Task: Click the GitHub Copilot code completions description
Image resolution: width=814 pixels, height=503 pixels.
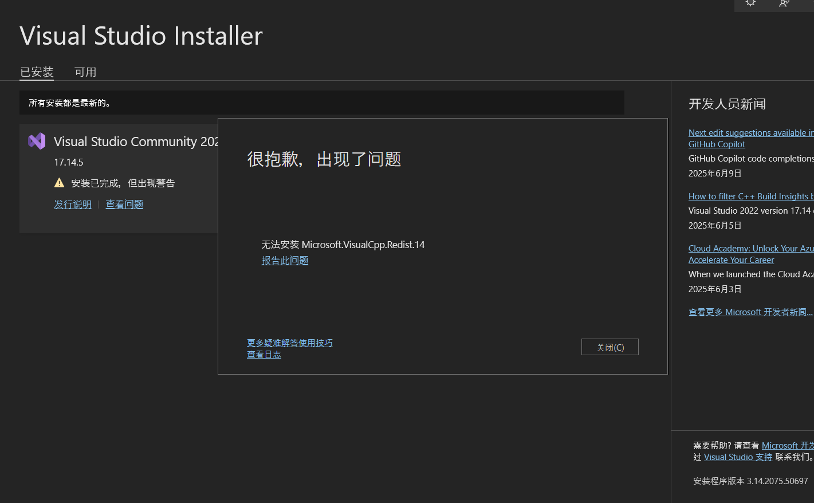Action: click(x=751, y=159)
